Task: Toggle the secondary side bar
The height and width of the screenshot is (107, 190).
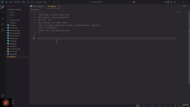Action: tap(175, 2)
